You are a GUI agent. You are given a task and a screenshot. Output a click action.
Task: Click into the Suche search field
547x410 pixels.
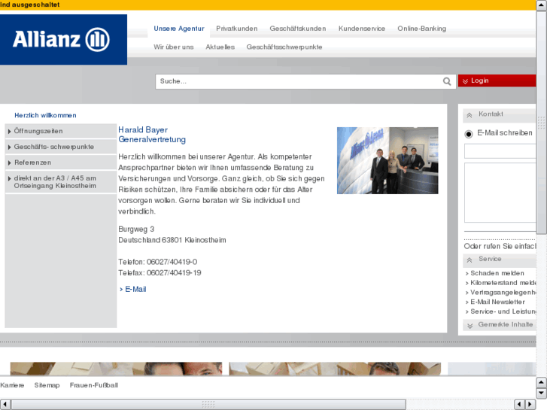297,81
